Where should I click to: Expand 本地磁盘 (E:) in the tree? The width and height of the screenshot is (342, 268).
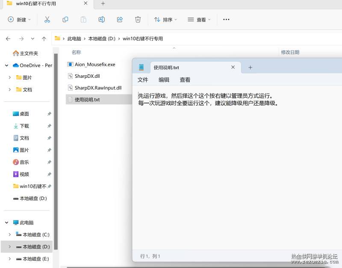coord(9,259)
